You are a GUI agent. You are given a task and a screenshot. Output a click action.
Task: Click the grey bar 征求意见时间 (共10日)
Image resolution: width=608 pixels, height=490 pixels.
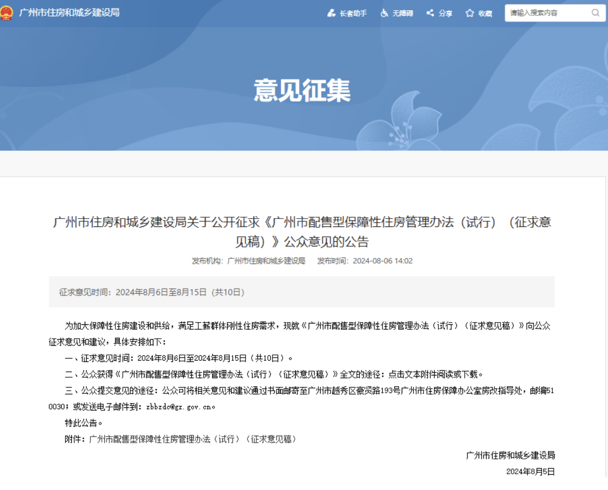coord(302,292)
